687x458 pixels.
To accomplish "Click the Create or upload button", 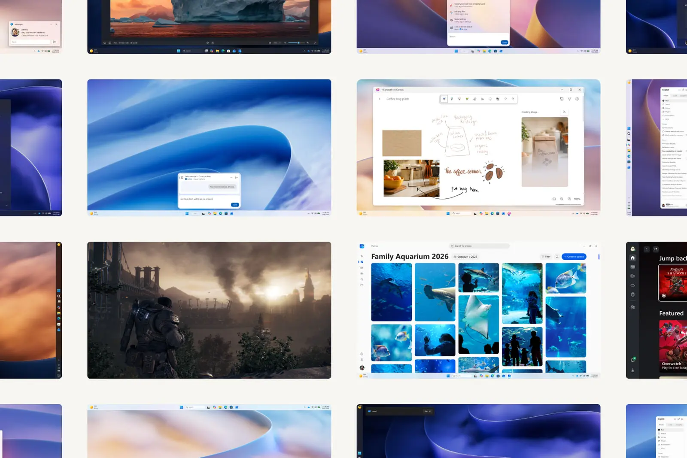I will click(574, 257).
